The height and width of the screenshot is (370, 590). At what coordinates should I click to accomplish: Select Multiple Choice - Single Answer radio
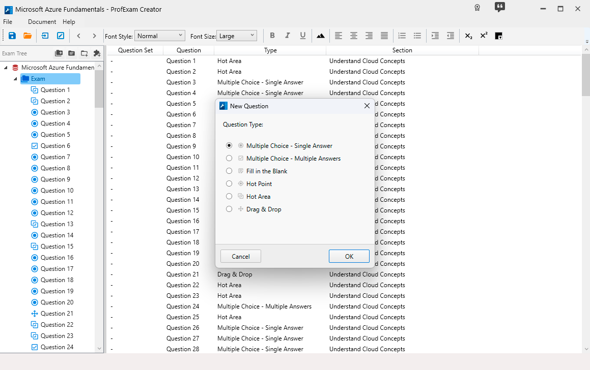(229, 145)
